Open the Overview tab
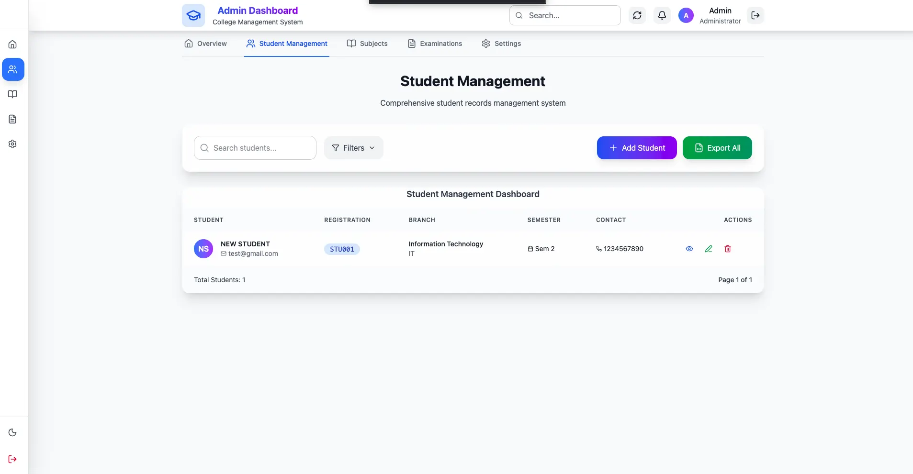 point(205,44)
